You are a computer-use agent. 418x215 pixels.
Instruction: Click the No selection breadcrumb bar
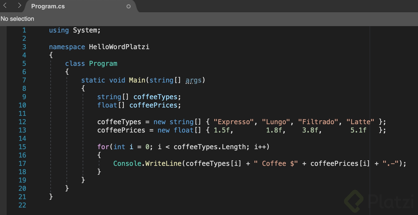(17, 19)
